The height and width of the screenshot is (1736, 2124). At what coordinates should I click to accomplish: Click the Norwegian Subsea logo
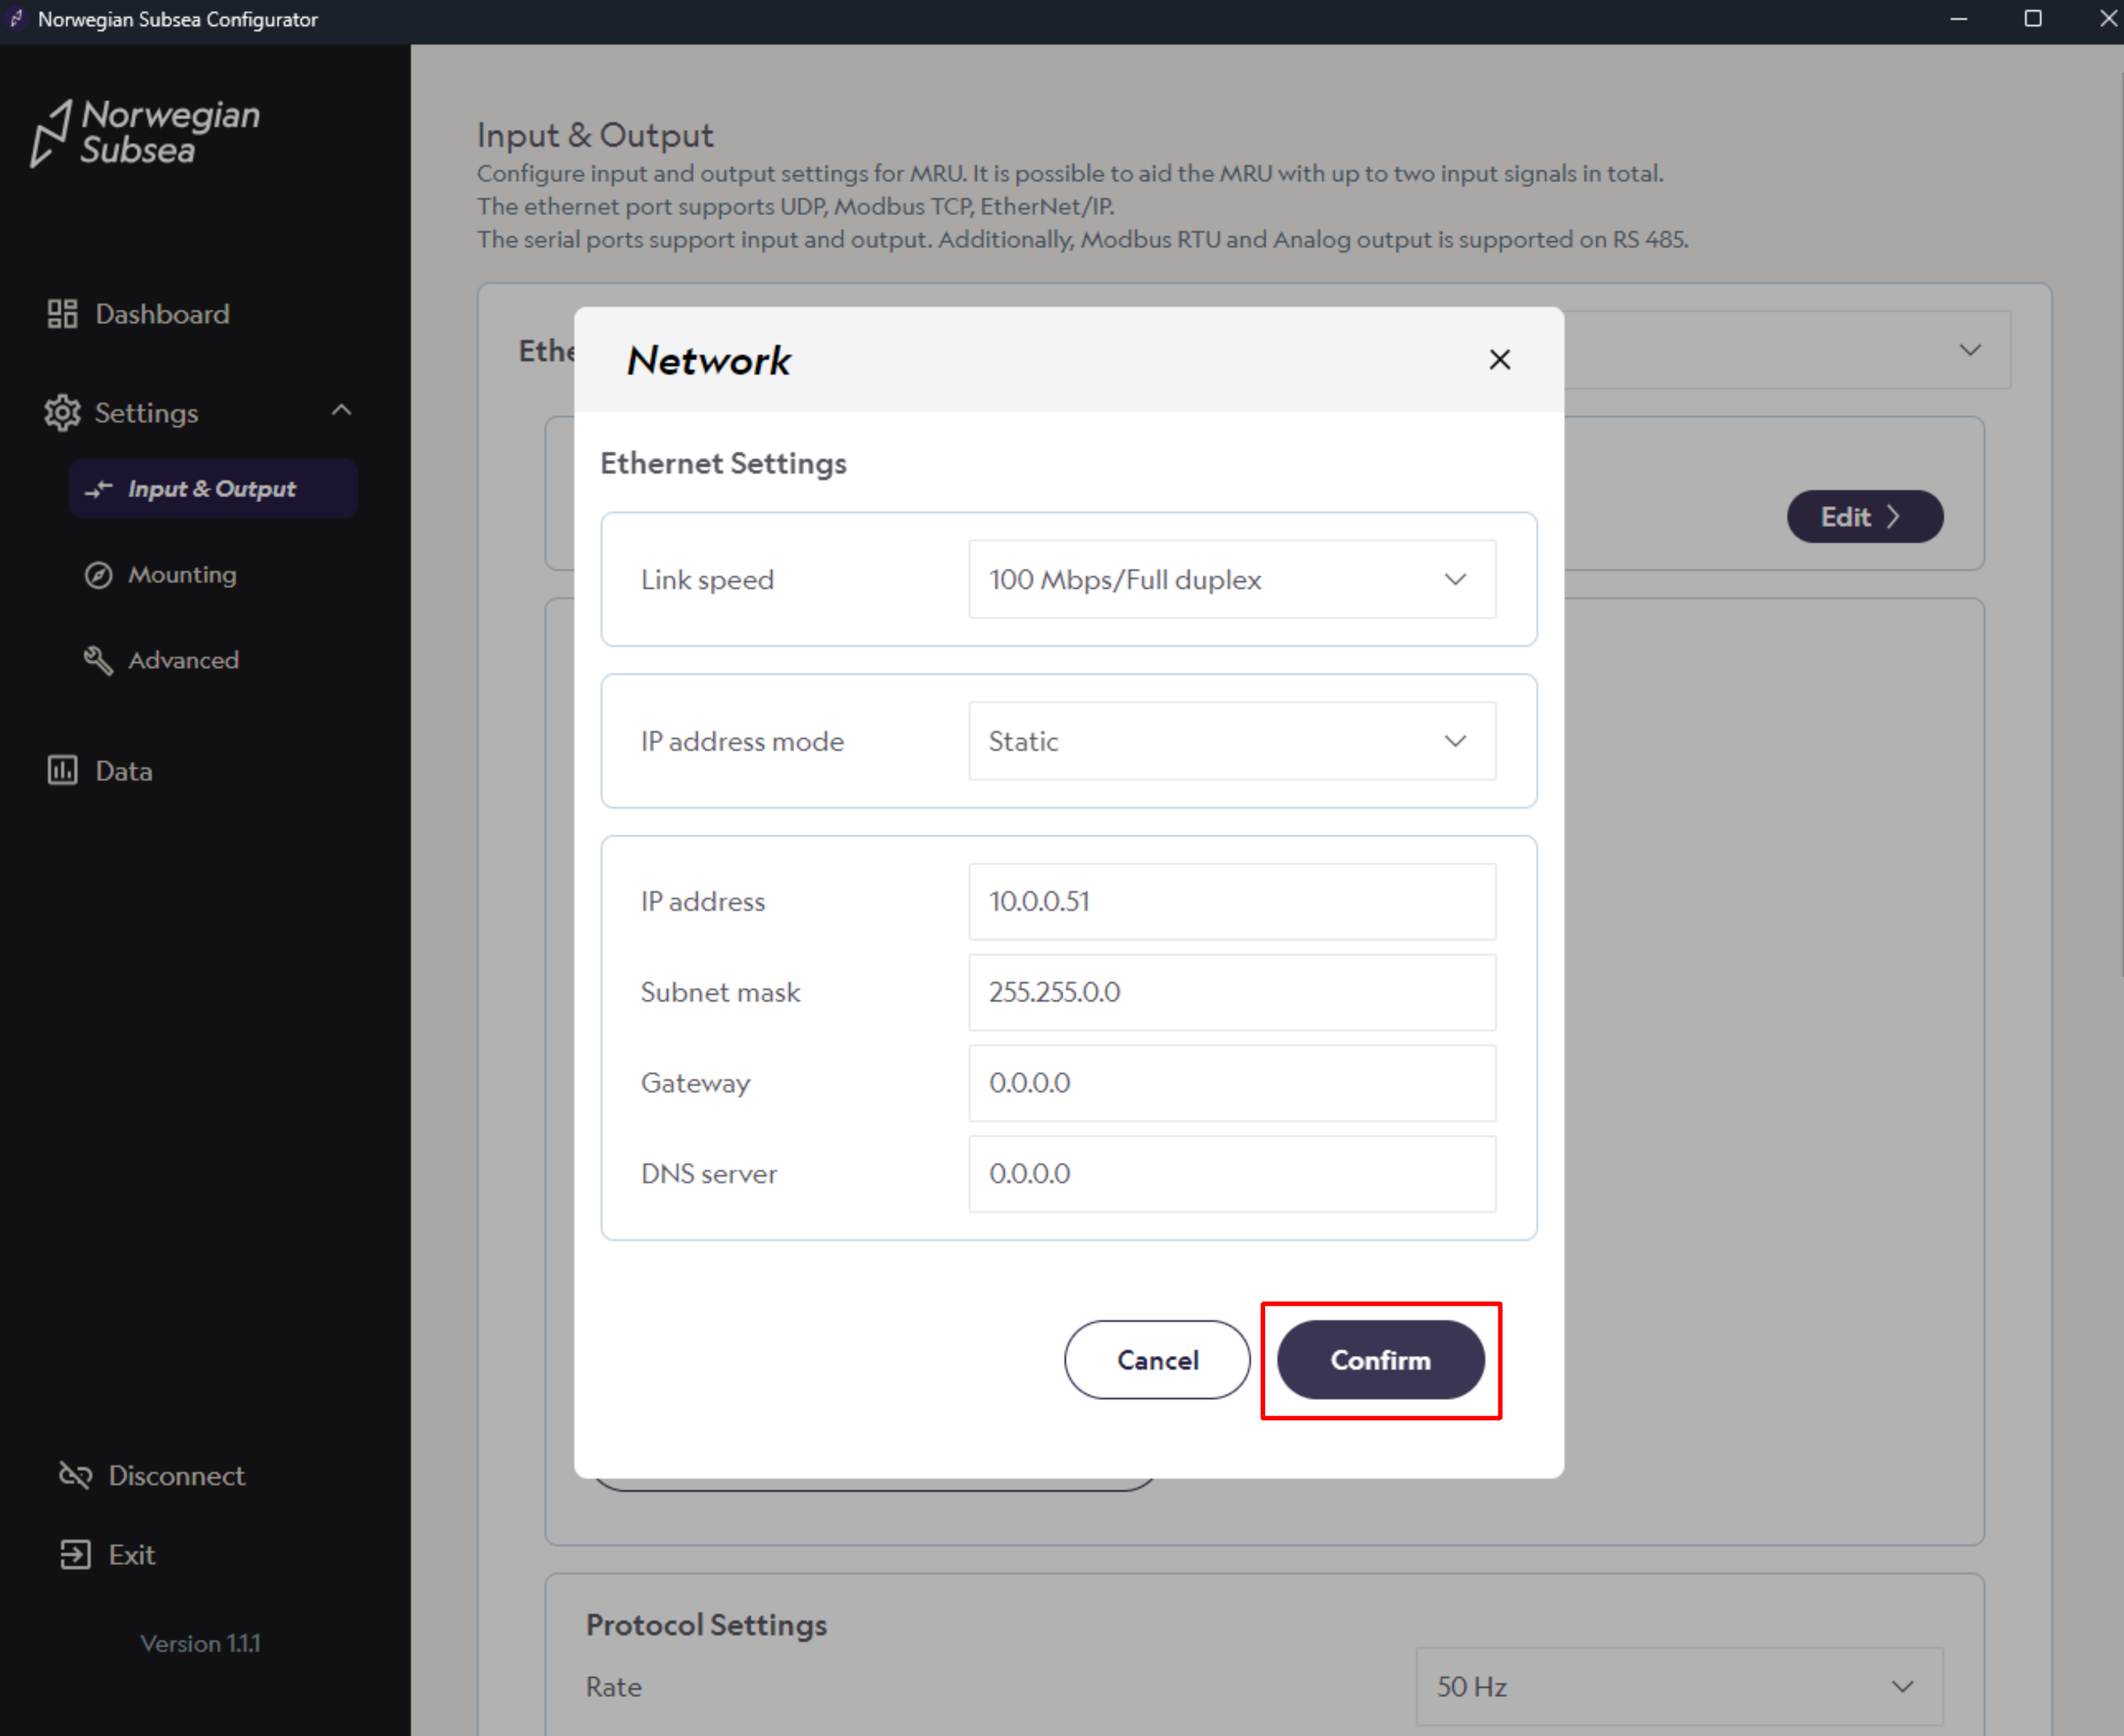click(146, 133)
